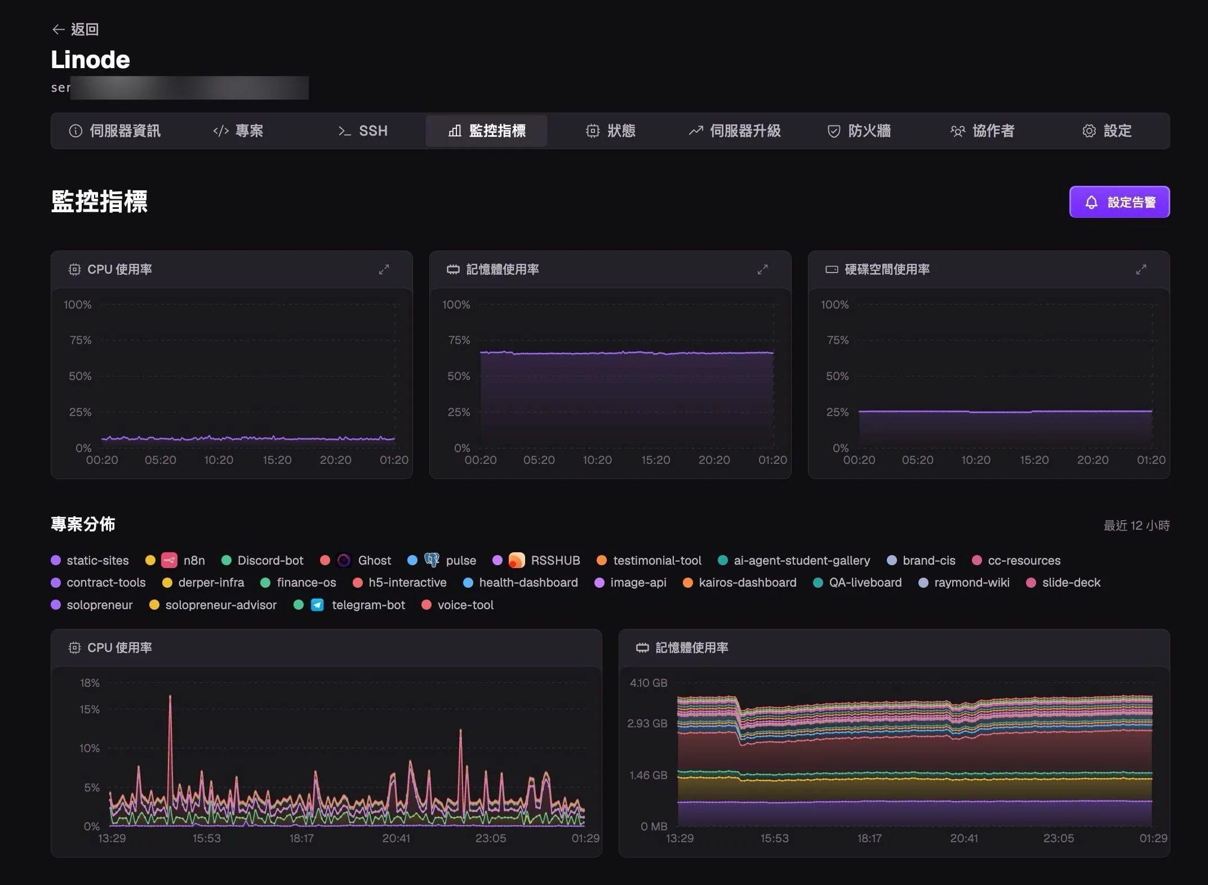Click the purple static-sites color dot
The height and width of the screenshot is (885, 1208).
coord(56,560)
